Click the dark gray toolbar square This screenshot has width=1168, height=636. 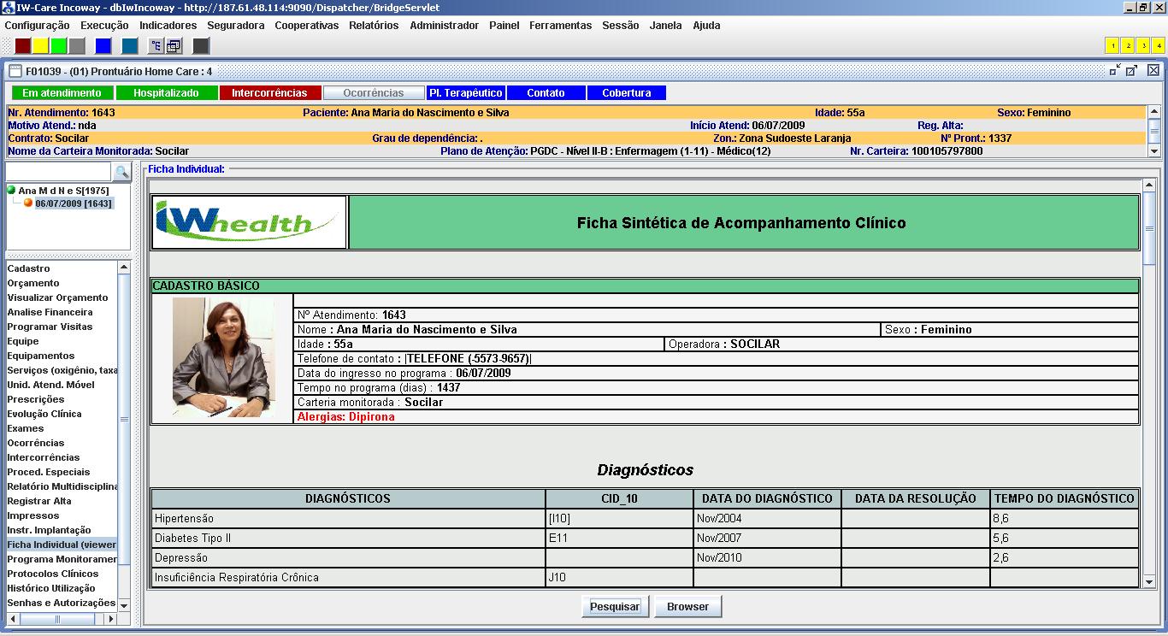coord(201,46)
